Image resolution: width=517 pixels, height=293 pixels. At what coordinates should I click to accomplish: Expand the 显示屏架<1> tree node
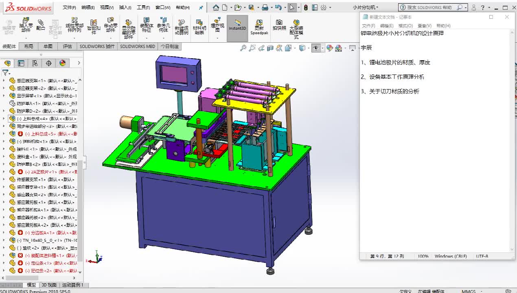pos(4,96)
